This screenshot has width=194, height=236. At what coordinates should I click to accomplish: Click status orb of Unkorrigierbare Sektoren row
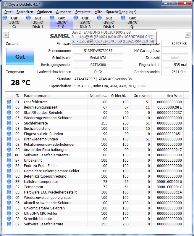pyautogui.click(x=9, y=208)
